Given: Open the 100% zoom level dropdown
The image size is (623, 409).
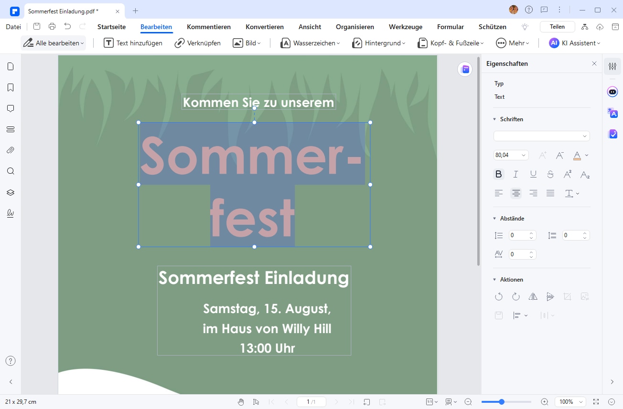Looking at the screenshot, I should [570, 402].
